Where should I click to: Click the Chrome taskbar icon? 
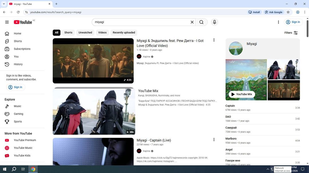click(33, 169)
